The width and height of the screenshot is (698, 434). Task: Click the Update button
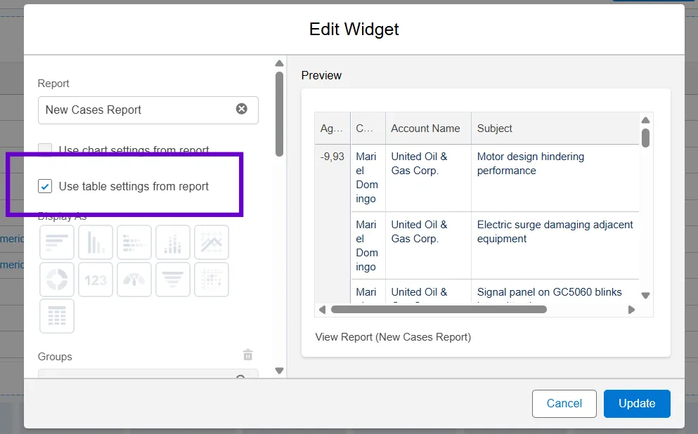point(637,404)
